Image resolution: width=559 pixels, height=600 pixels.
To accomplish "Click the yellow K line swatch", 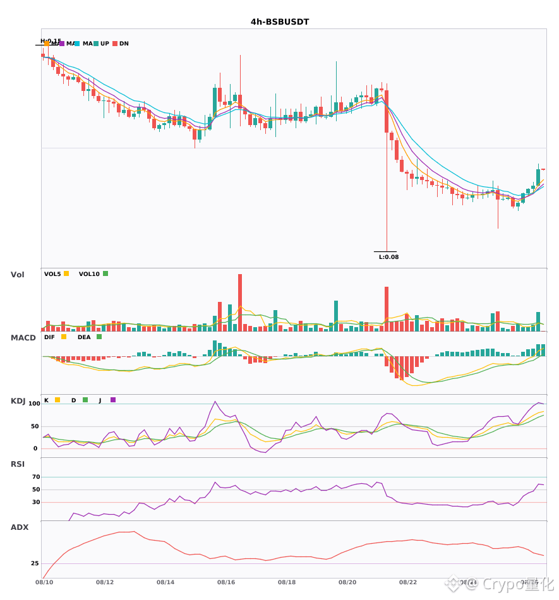I will (x=57, y=400).
